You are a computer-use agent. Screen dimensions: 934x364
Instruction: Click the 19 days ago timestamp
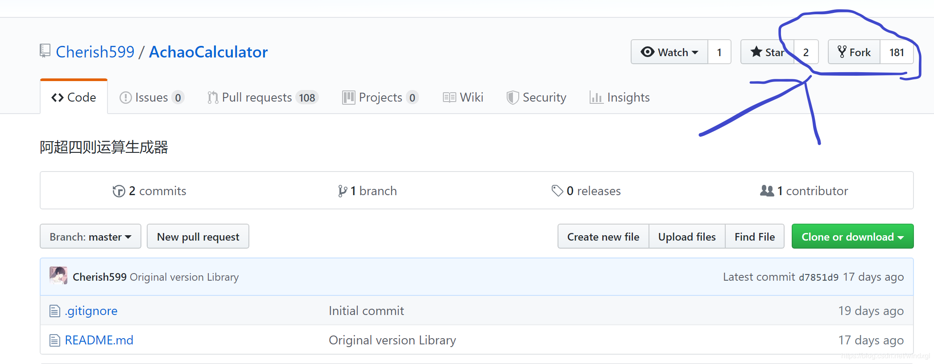pos(871,311)
